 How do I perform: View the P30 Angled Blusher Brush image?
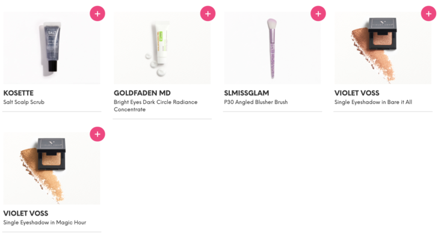(x=273, y=48)
